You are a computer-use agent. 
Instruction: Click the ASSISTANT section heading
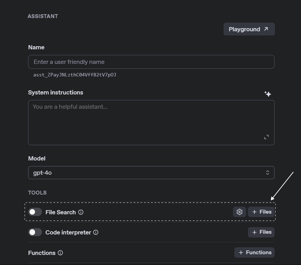[43, 16]
